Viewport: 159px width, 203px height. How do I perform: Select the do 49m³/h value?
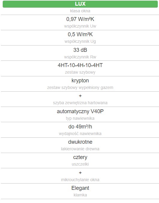click(80, 127)
